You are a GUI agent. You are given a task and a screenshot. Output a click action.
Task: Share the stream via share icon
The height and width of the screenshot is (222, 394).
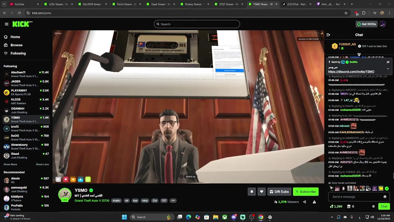coord(304,202)
